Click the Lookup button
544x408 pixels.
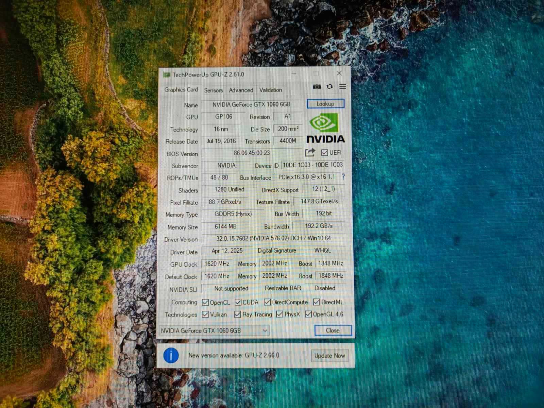pyautogui.click(x=325, y=104)
